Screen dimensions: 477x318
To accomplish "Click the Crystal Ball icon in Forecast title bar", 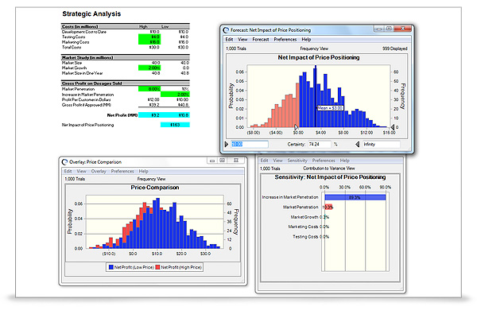I will click(227, 29).
